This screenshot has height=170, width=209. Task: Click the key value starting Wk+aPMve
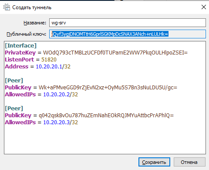tap(108, 88)
